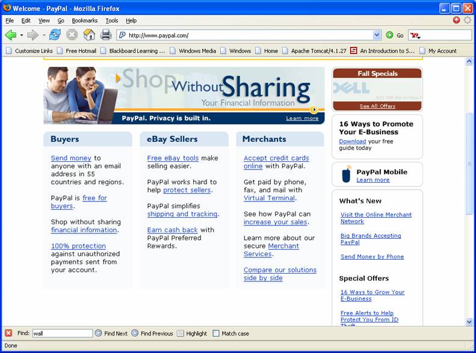This screenshot has width=476, height=353.
Task: Click the 100% protection link
Action: coord(78,246)
